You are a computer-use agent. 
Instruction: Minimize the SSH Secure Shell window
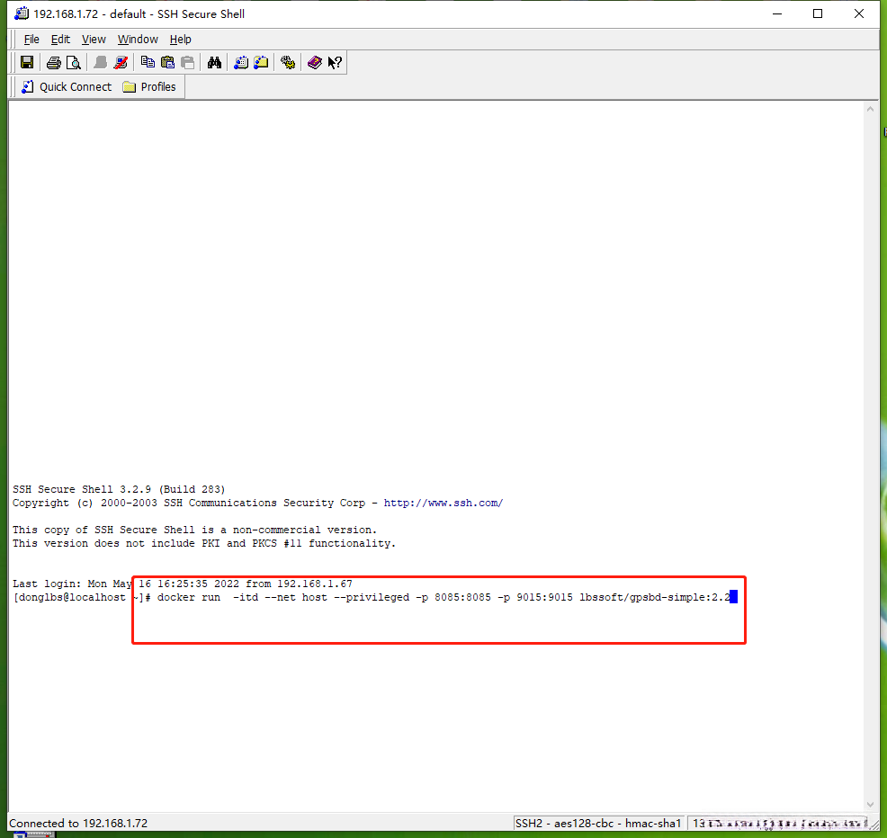(x=777, y=13)
